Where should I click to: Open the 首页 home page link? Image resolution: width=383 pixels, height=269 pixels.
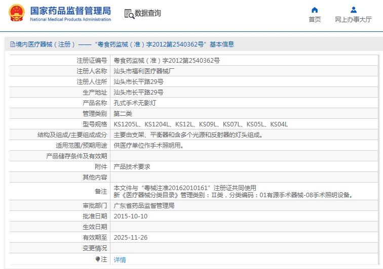coord(315,20)
